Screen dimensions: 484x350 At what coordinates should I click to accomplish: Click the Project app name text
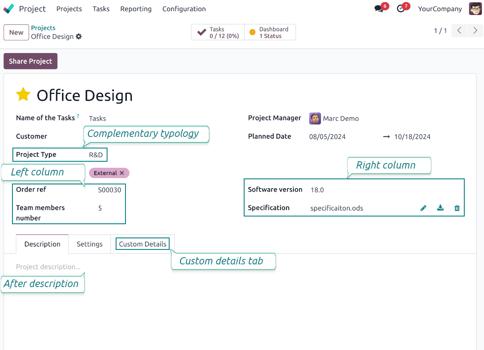pos(33,9)
